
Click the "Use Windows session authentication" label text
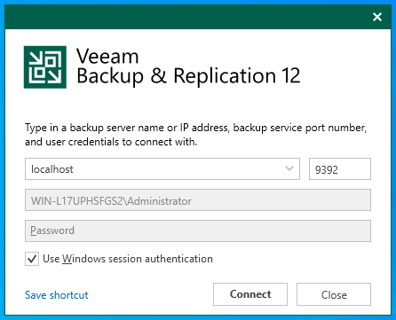coord(128,259)
